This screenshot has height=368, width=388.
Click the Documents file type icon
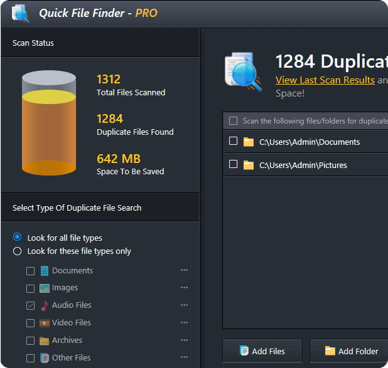tap(45, 271)
